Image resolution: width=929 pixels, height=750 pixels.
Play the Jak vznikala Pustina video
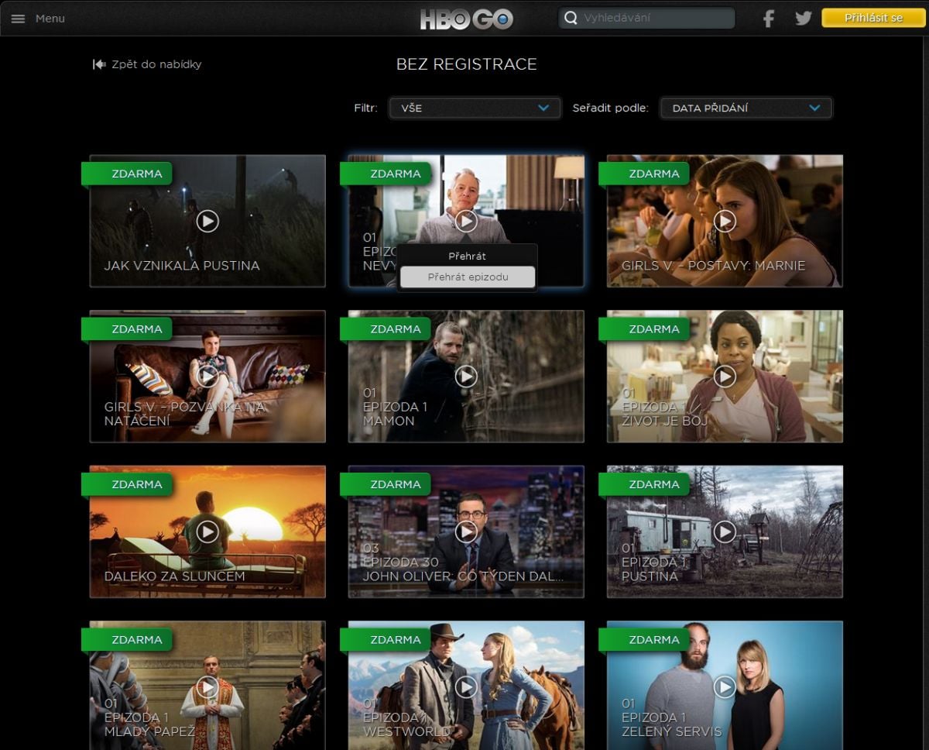point(207,221)
